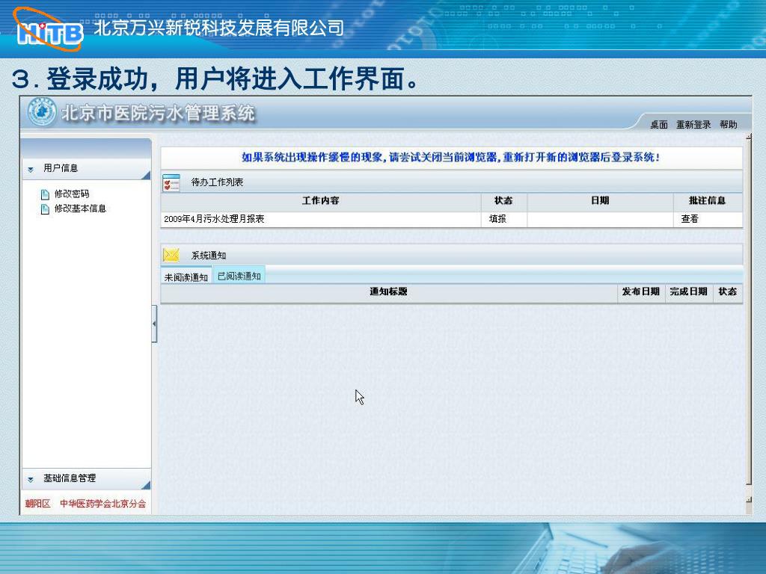Click the 北京市医院污水管理系统 title

pyautogui.click(x=158, y=114)
